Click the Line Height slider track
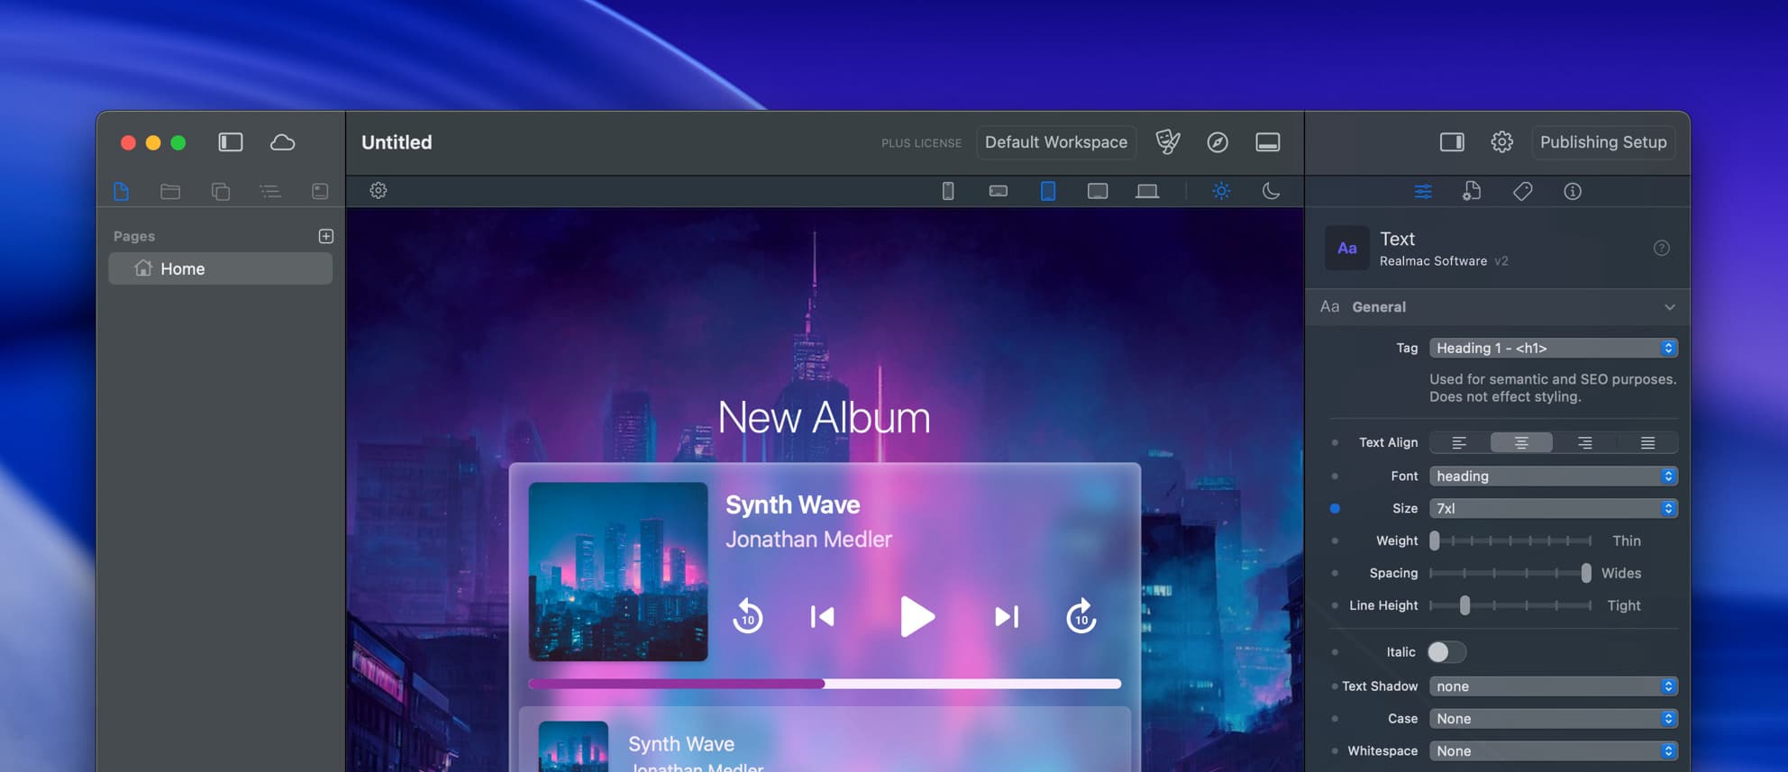This screenshot has height=772, width=1788. (1510, 605)
